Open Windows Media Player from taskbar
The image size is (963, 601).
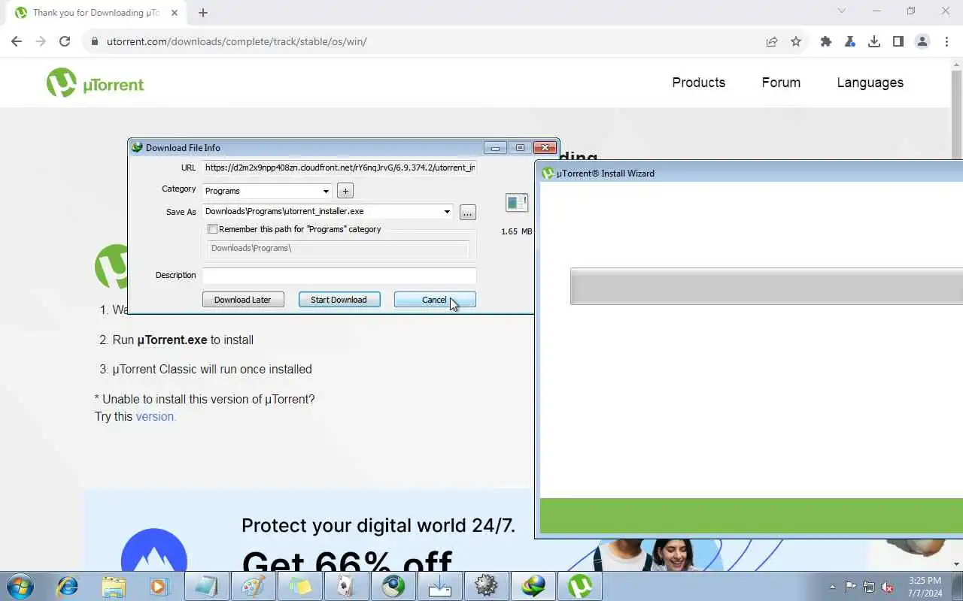pyautogui.click(x=159, y=586)
